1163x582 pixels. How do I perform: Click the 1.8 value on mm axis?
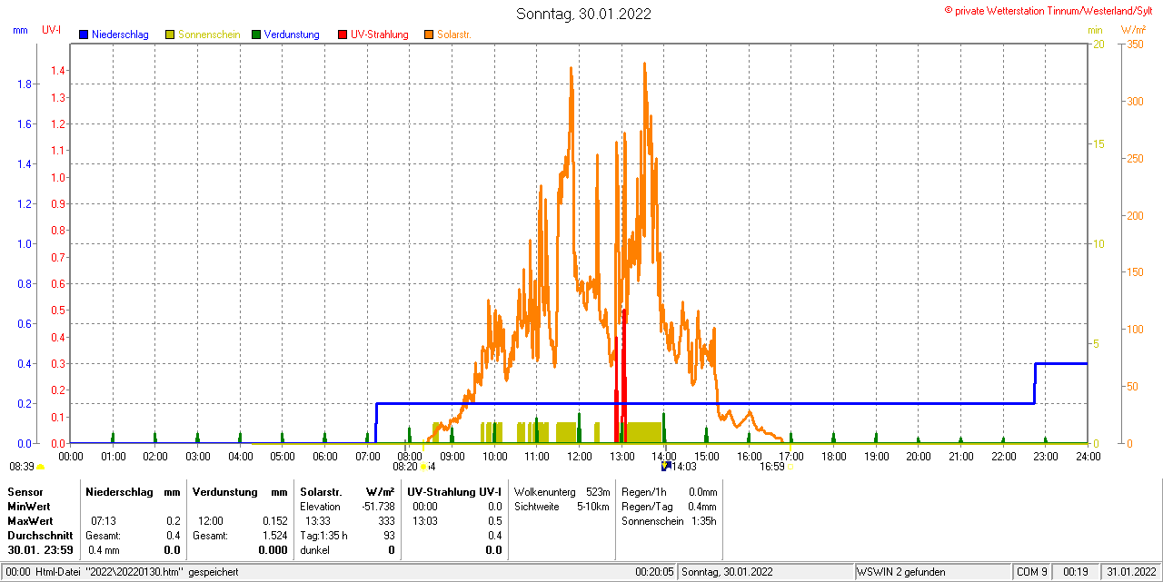coord(25,84)
